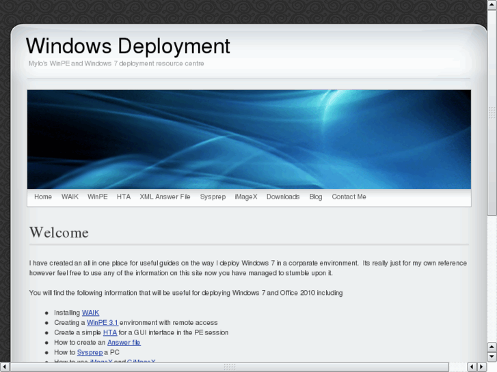Image resolution: width=497 pixels, height=372 pixels.
Task: Click the Windows Deployment site title
Action: tap(128, 46)
